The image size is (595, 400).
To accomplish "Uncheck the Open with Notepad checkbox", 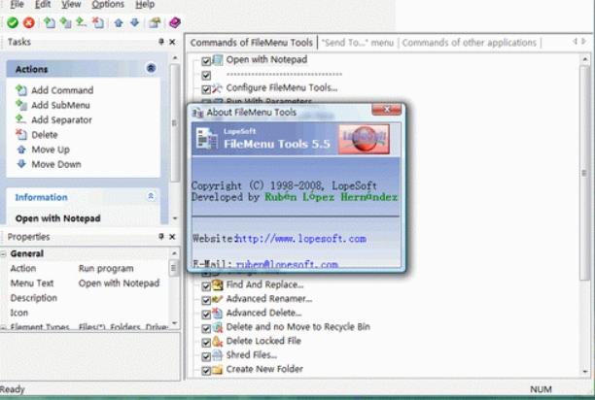I will coord(206,61).
